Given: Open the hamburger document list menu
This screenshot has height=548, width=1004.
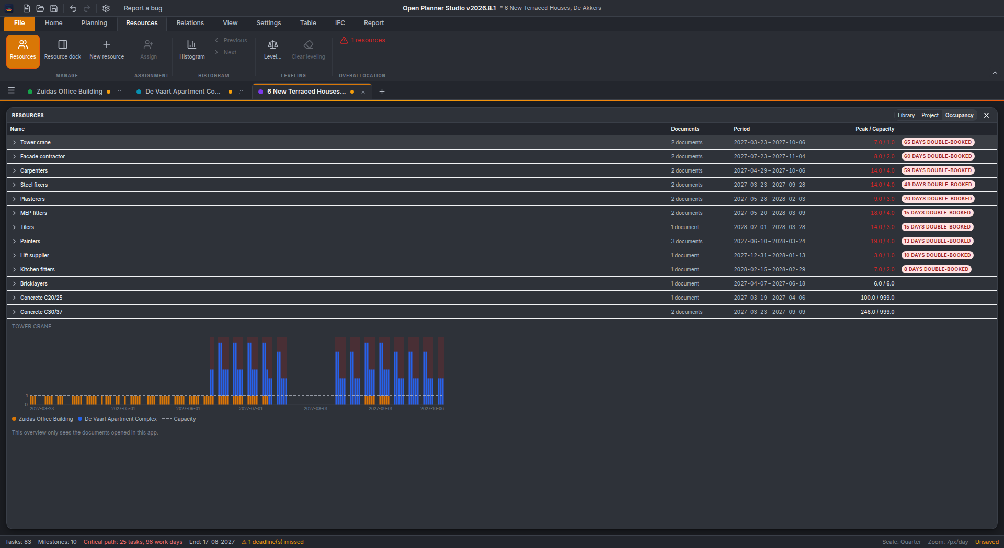Looking at the screenshot, I should 11,91.
